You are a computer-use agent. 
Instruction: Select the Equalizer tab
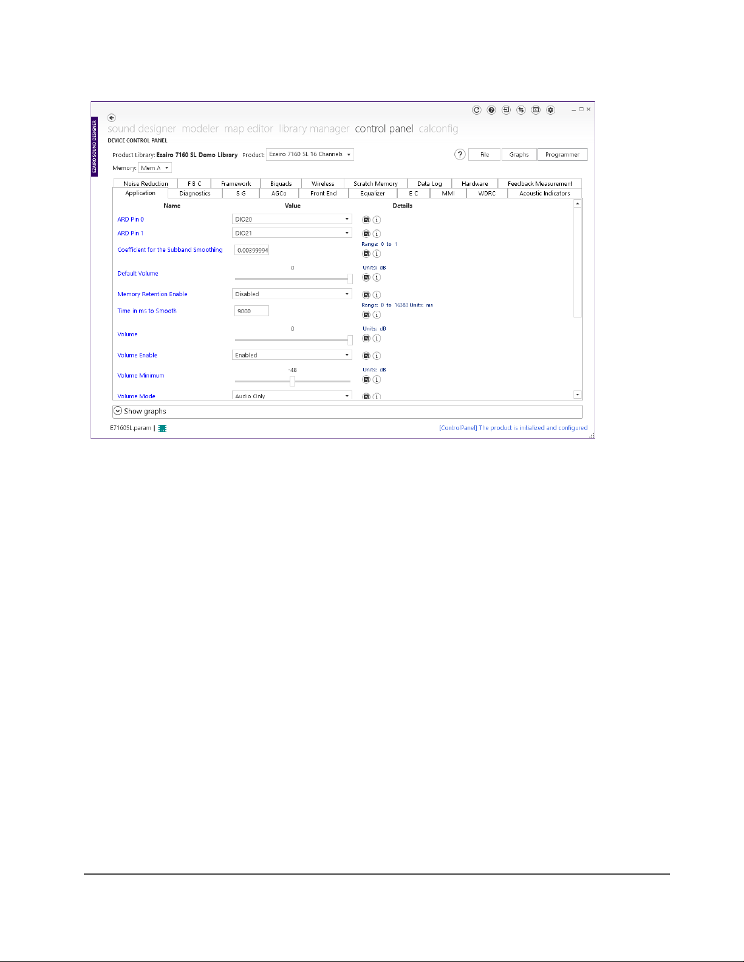coord(372,193)
